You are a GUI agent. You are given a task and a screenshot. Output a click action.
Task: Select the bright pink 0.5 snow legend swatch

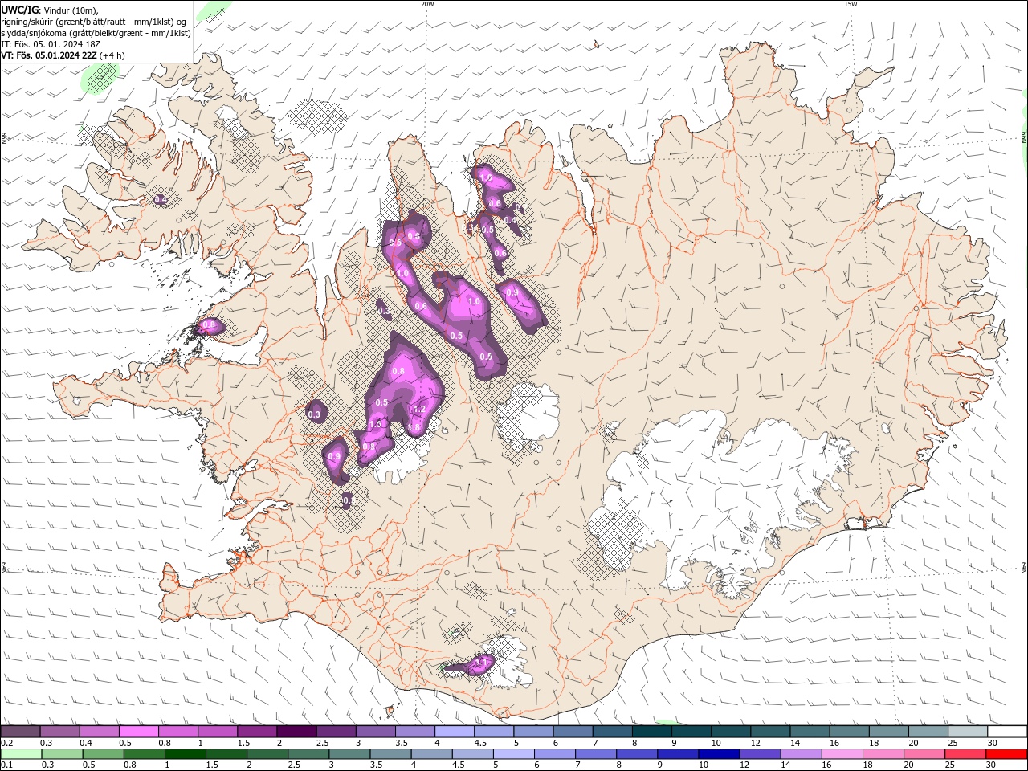(x=138, y=732)
